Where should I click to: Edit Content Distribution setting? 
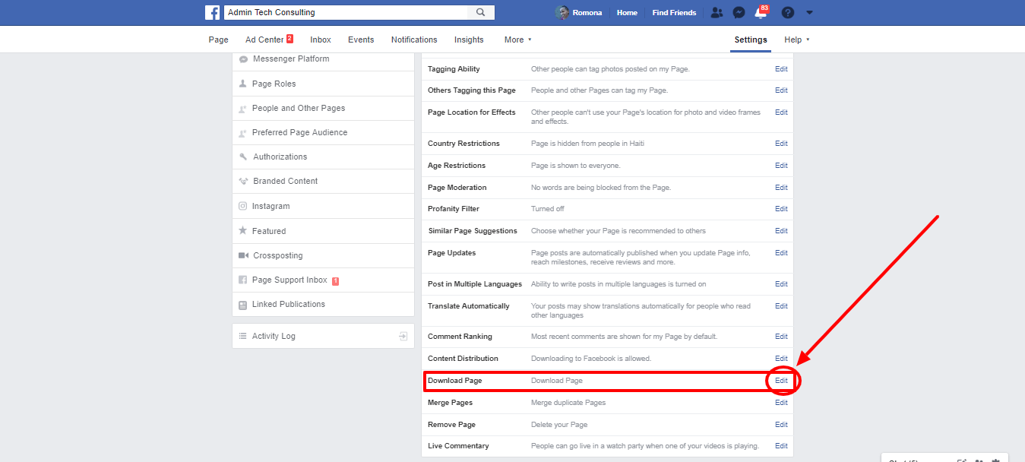pyautogui.click(x=781, y=359)
